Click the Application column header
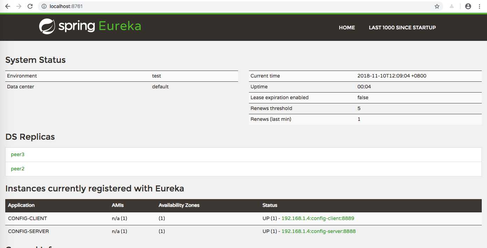This screenshot has height=248, width=487. (x=21, y=205)
